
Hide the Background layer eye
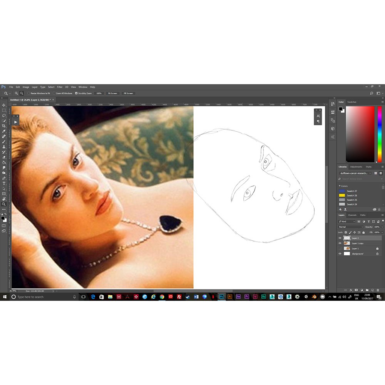click(340, 254)
